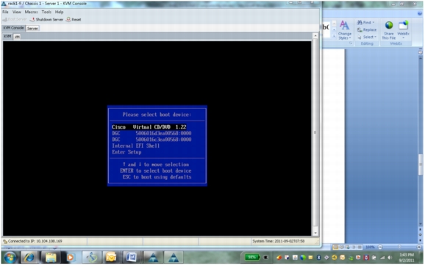Open the Replace tool in Editing group

pyautogui.click(x=367, y=30)
